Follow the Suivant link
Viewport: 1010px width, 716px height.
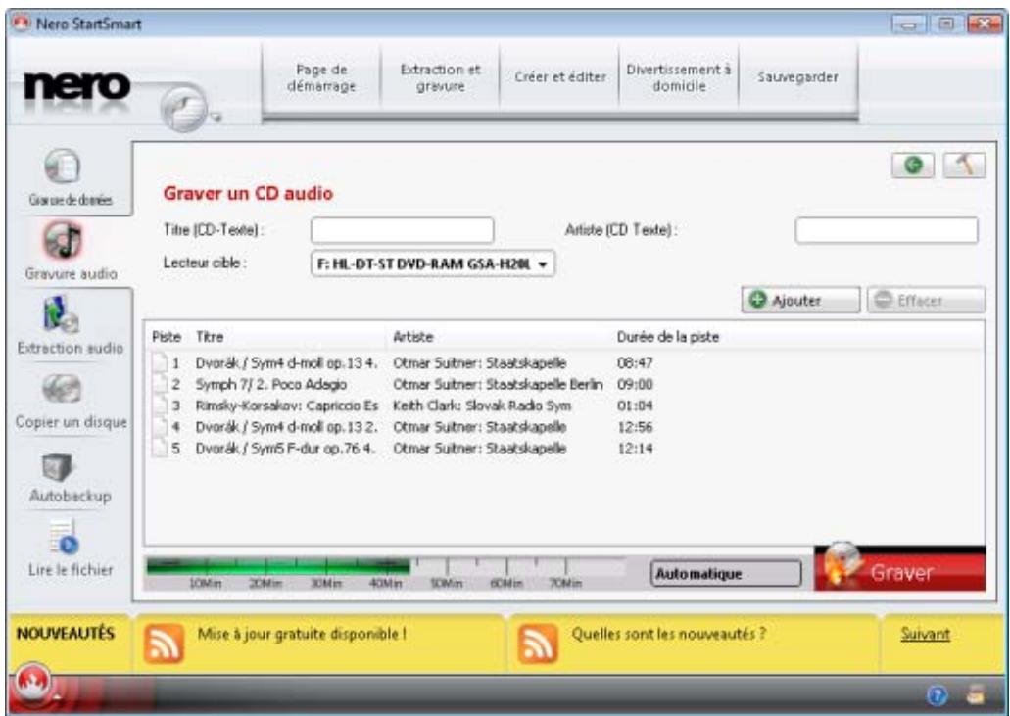click(x=925, y=635)
